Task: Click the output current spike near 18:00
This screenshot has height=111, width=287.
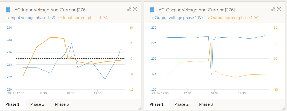Action: (x=211, y=41)
